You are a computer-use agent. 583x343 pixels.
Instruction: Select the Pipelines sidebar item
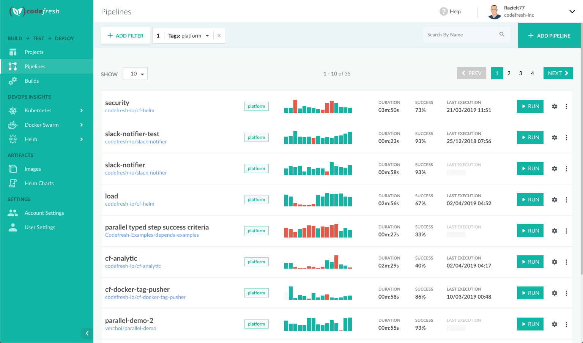tap(47, 66)
